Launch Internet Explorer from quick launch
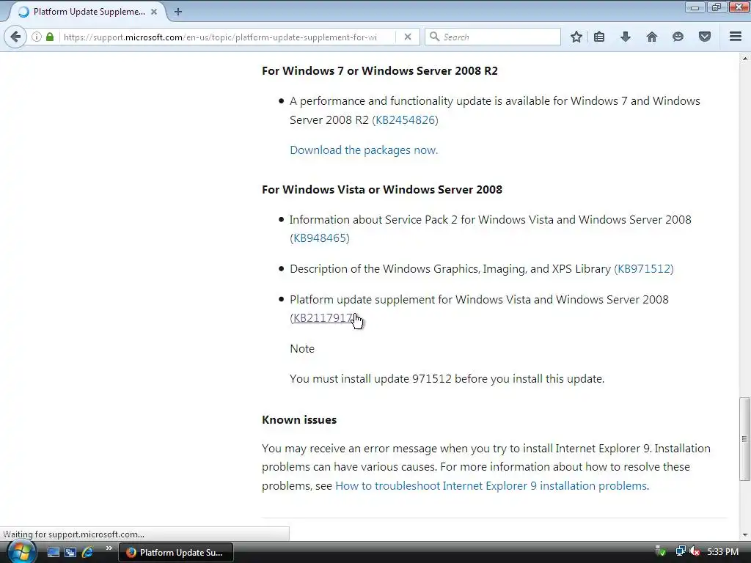 (x=87, y=552)
